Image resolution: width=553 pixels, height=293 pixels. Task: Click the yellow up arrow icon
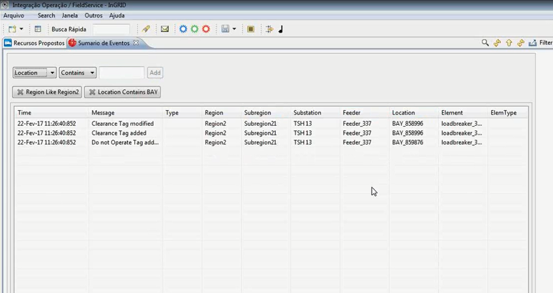click(x=509, y=43)
